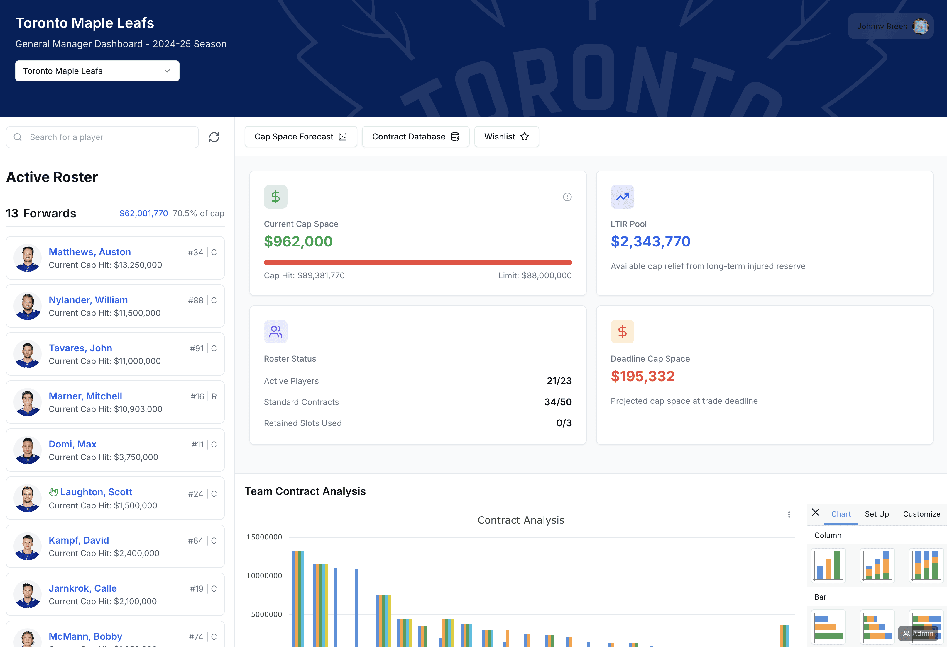This screenshot has height=647, width=947.
Task: Open the Jarnkrok, Calle player link
Action: 83,588
